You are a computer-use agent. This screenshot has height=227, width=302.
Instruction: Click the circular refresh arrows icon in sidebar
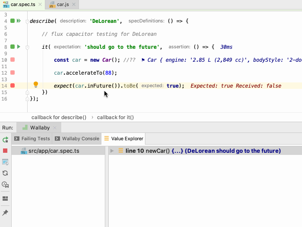tap(5, 173)
